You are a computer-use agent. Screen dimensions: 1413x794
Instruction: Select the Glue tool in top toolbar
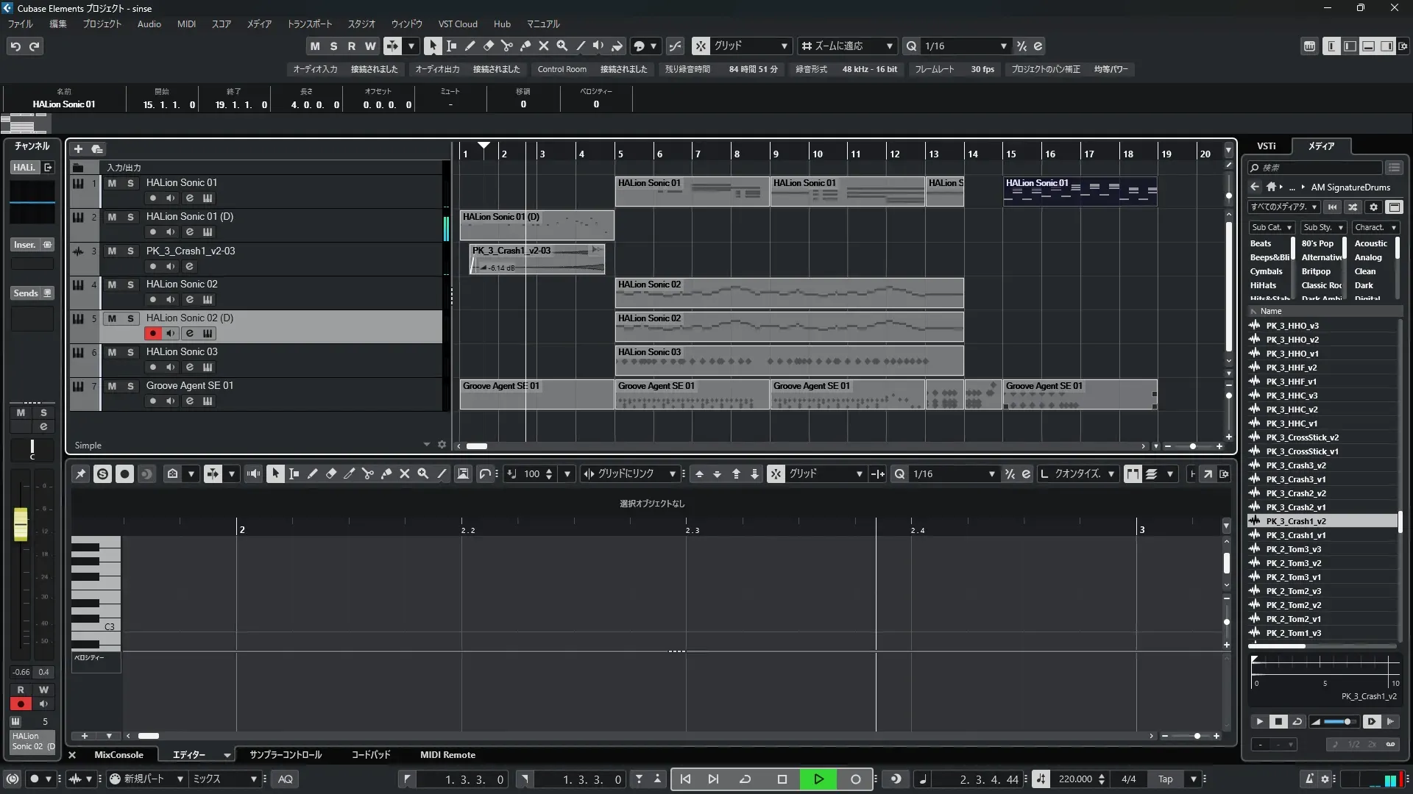[x=525, y=46]
